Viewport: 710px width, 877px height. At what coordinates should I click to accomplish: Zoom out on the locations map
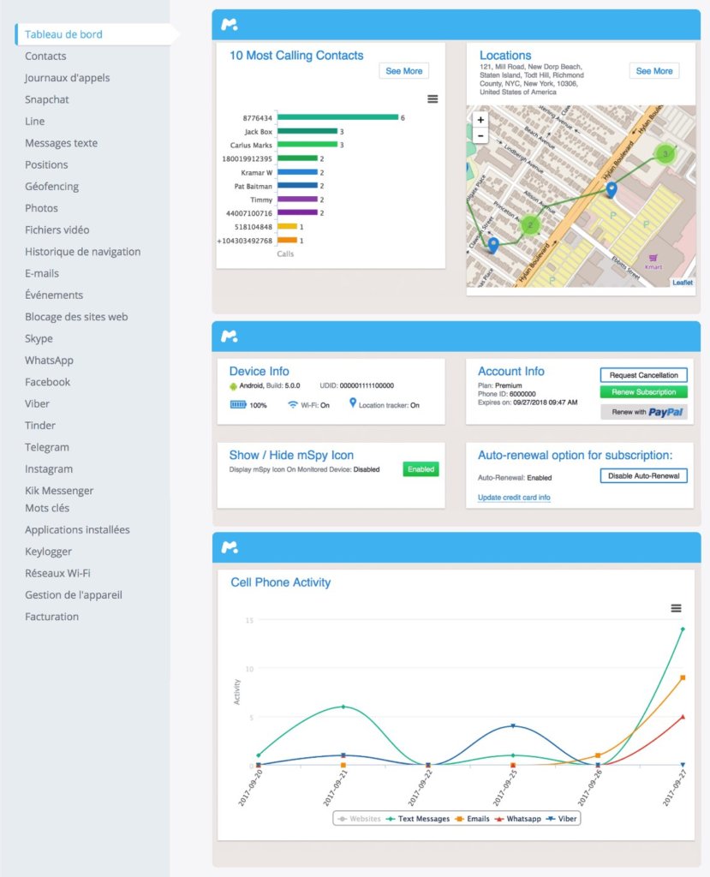tap(480, 135)
